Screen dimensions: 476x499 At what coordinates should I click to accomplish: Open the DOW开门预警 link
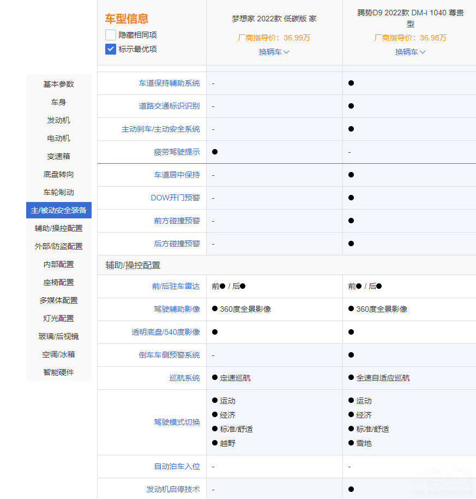point(175,198)
